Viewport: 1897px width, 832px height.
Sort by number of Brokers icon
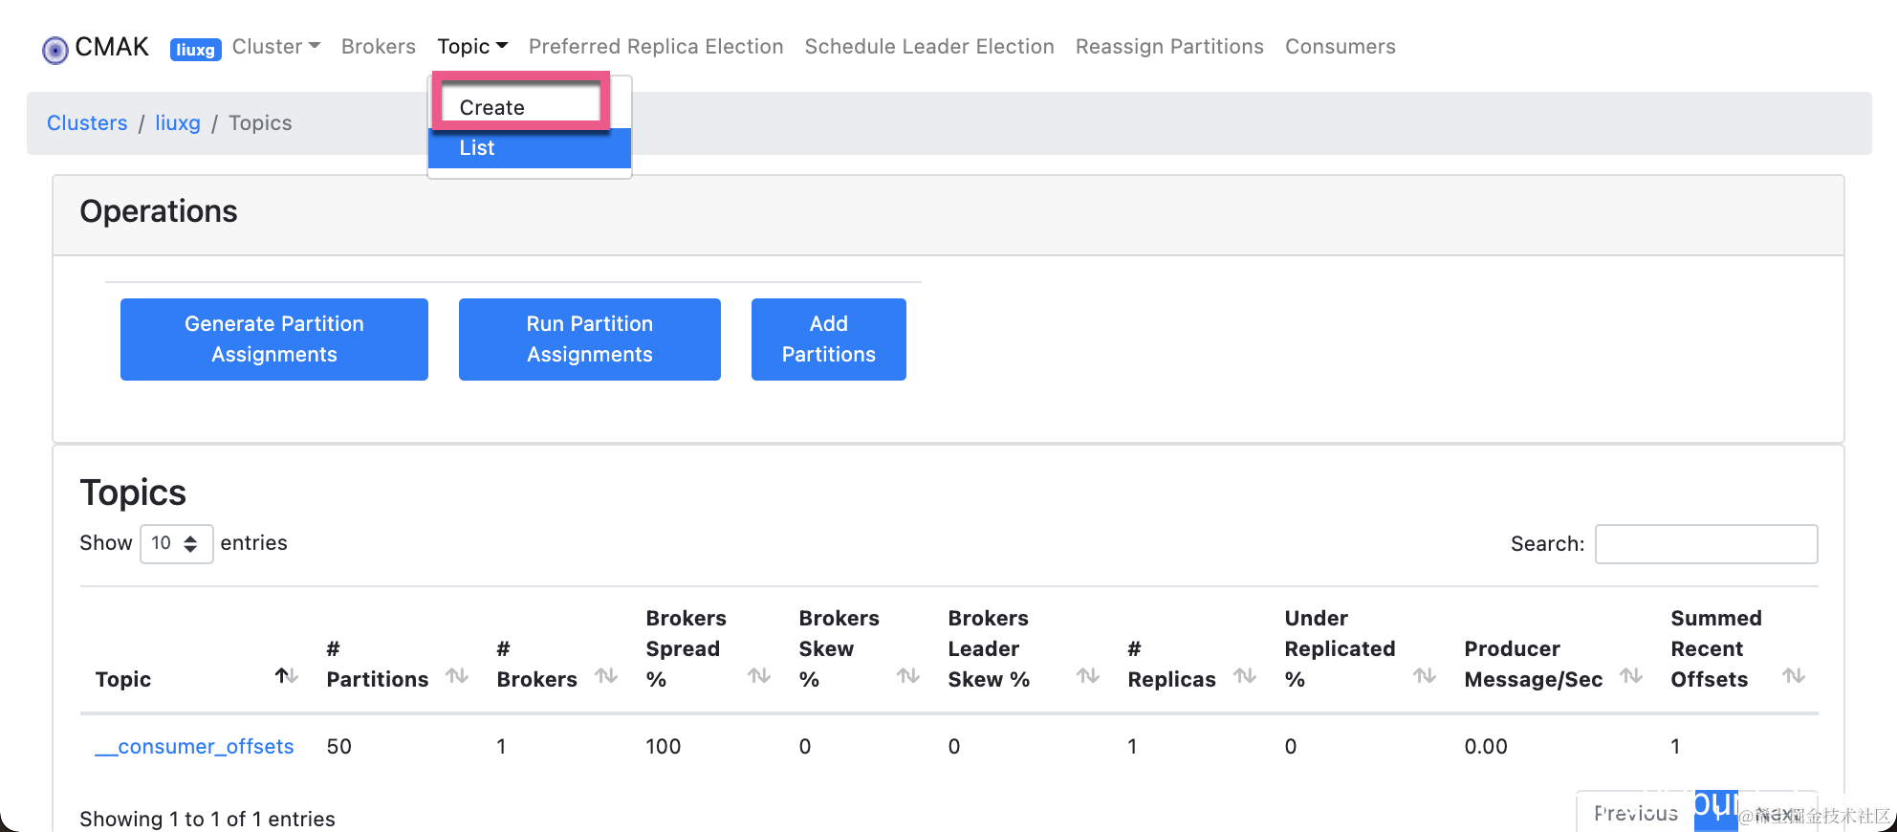[x=606, y=676]
